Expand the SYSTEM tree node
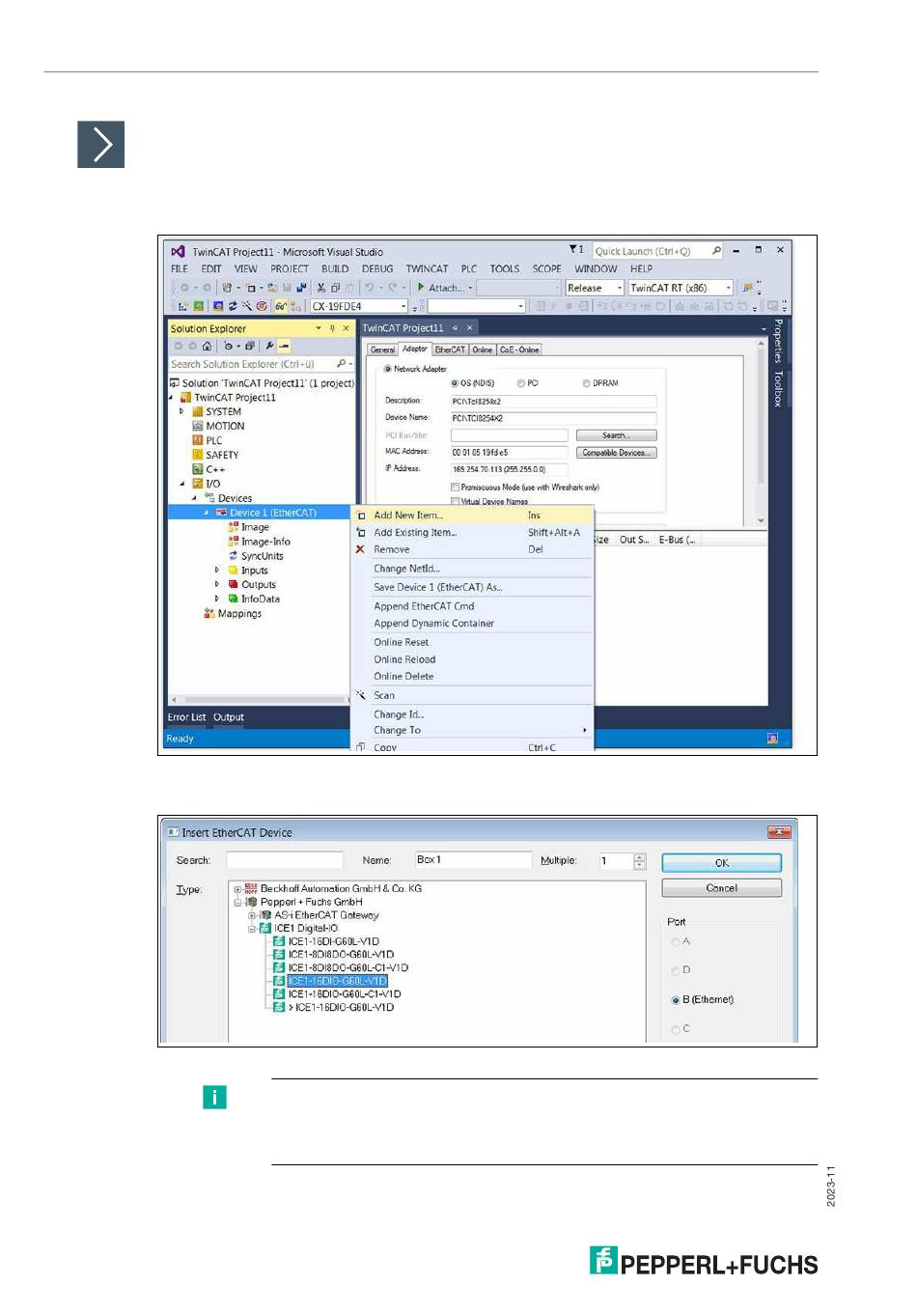917x1313 pixels. coord(181,412)
